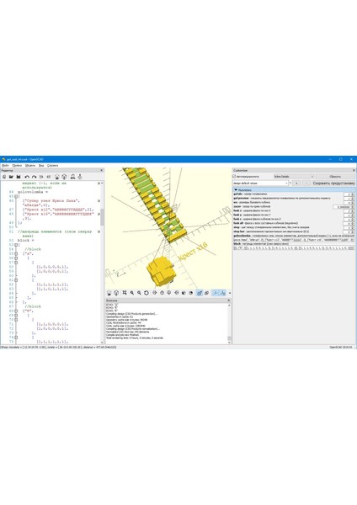Click the minus preset button
357x505 pixels.
click(x=306, y=183)
